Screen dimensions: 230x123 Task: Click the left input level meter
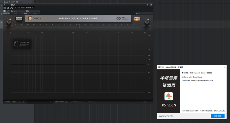pyautogui.click(x=46, y=27)
